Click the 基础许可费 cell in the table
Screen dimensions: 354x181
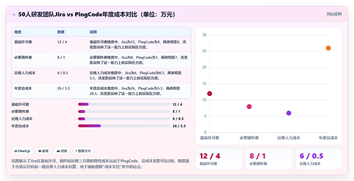[x=23, y=42]
